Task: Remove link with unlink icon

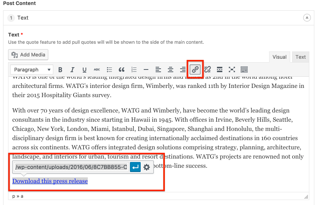Action: tap(207, 69)
